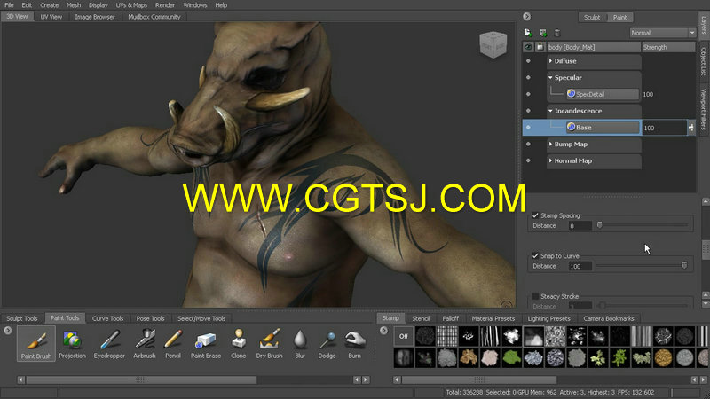Toggle visibility dot for Bump Map

[528, 144]
